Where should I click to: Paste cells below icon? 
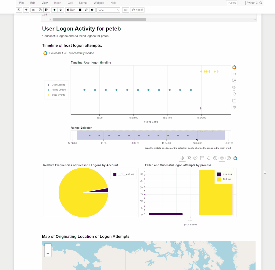point(47,10)
